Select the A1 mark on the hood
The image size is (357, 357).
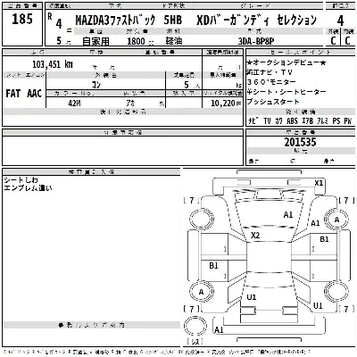click(288, 215)
